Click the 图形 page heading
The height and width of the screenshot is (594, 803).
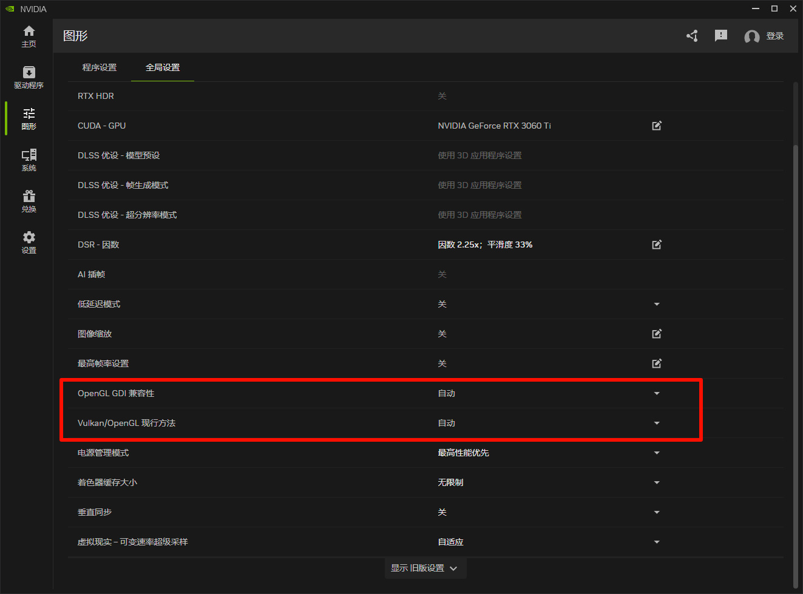[x=75, y=36]
